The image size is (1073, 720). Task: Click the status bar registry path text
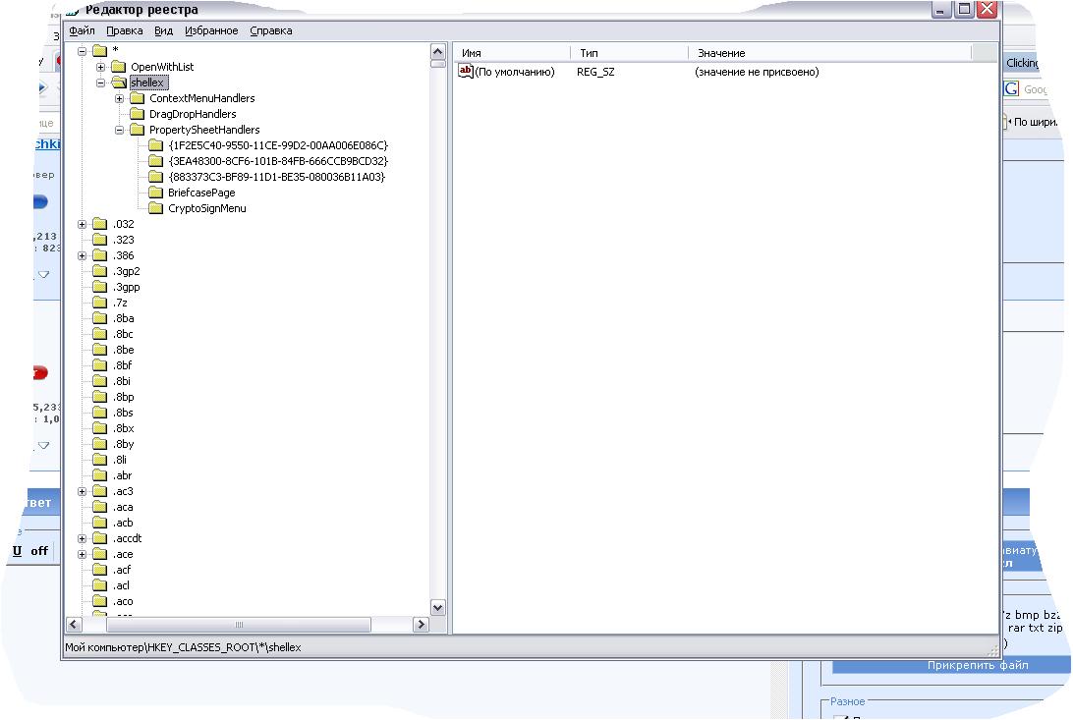tap(183, 647)
